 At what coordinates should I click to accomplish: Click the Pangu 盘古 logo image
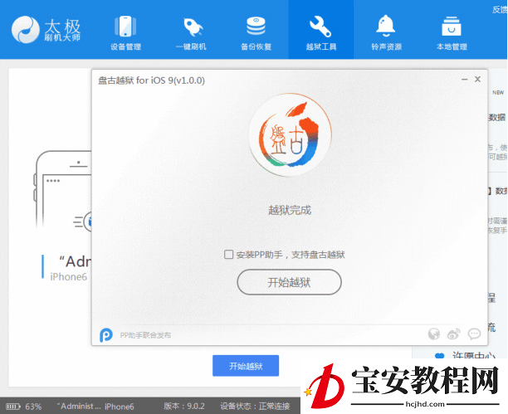[291, 134]
